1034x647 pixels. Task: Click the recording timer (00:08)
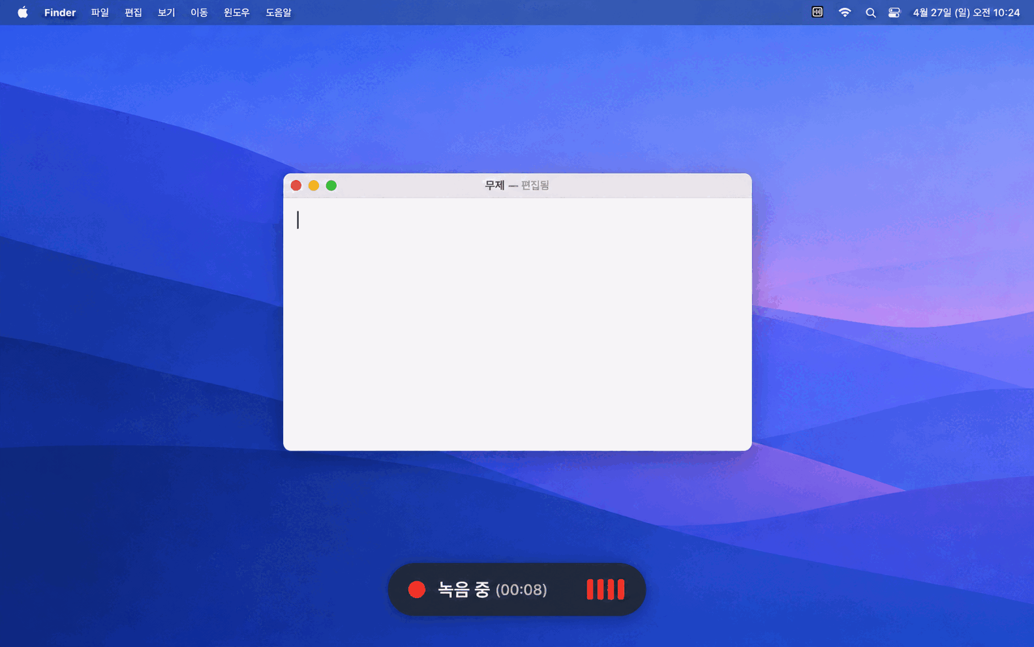521,590
